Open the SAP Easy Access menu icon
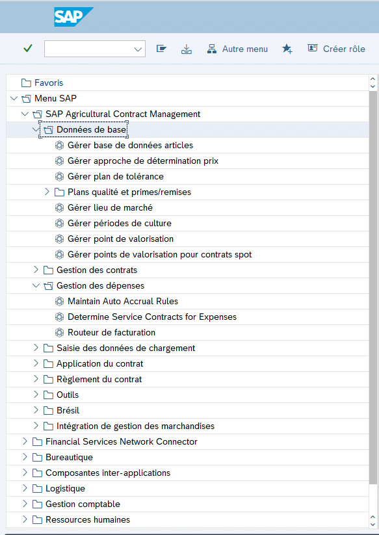 [161, 49]
